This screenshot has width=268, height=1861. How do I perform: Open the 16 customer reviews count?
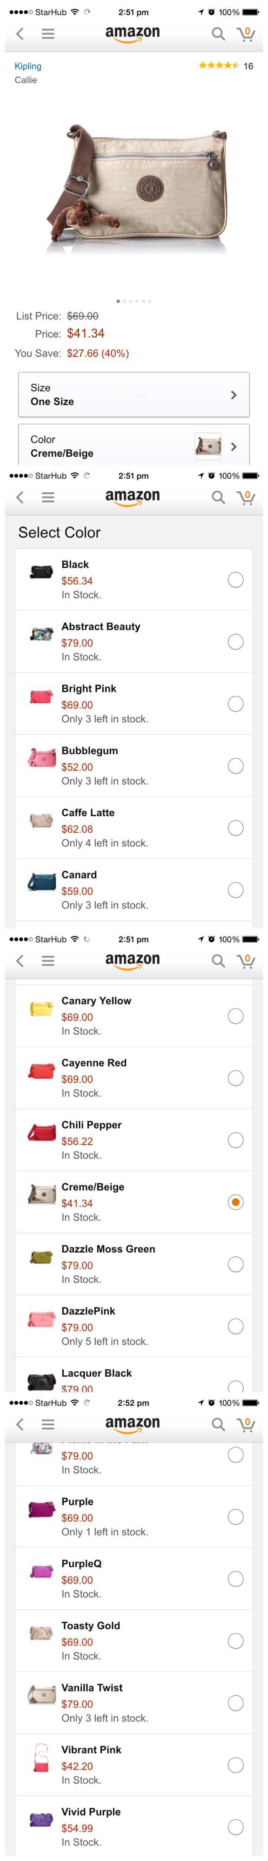click(249, 66)
